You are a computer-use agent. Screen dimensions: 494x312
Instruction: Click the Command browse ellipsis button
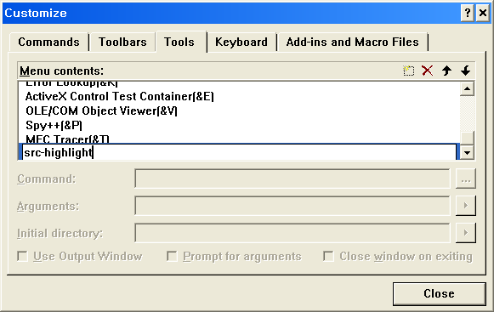click(466, 179)
